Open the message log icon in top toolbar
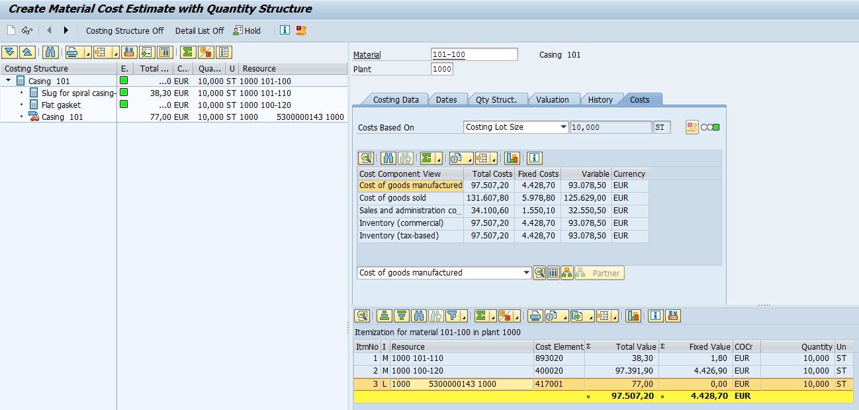The height and width of the screenshot is (410, 859). (x=301, y=30)
